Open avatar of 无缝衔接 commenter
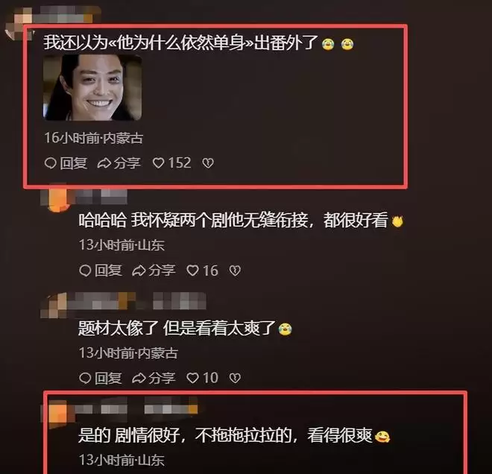 [x=57, y=198]
